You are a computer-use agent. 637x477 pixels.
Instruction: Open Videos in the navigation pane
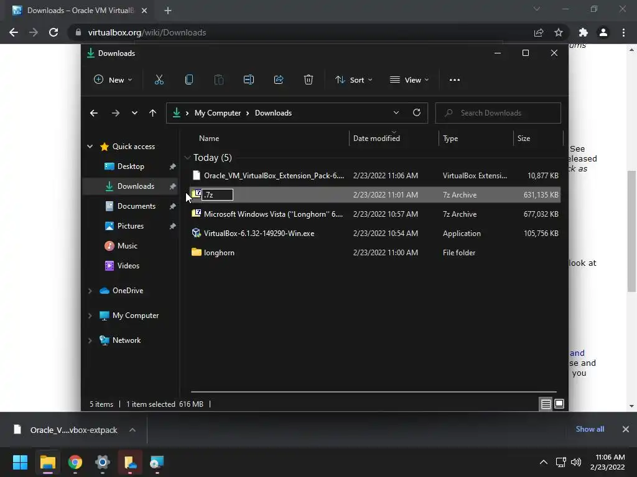click(x=128, y=266)
